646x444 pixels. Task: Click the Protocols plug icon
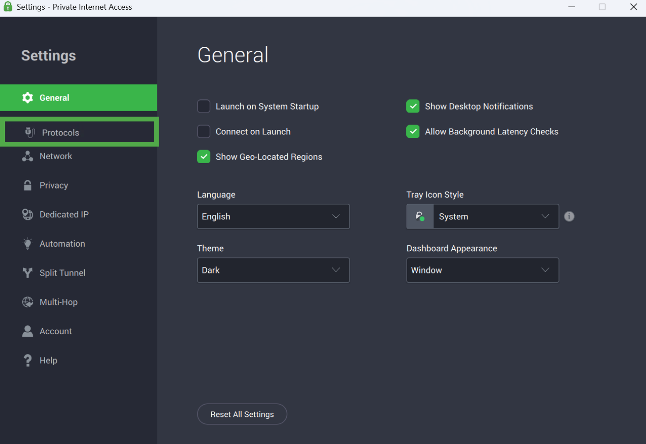[30, 132]
